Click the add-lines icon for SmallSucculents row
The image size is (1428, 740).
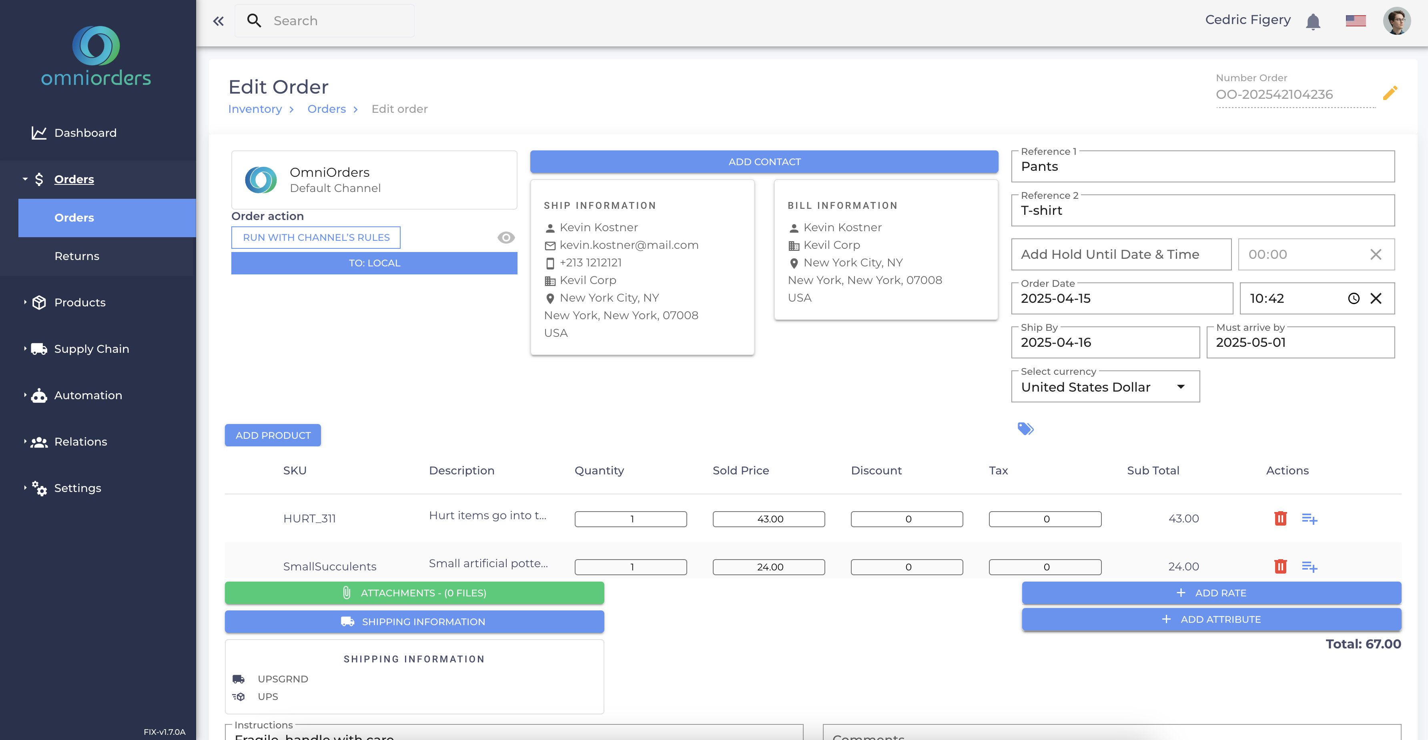1310,567
